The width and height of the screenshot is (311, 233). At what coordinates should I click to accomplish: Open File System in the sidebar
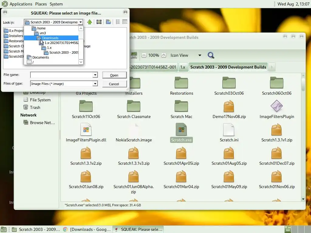pyautogui.click(x=37, y=100)
